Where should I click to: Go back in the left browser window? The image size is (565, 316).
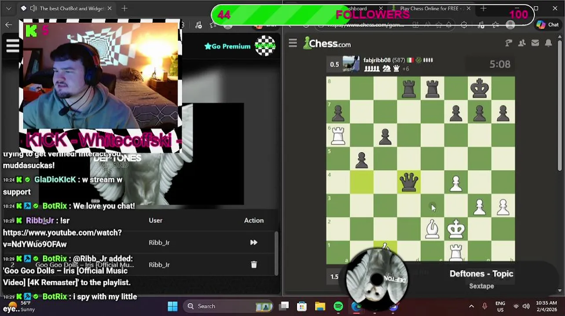(x=8, y=25)
